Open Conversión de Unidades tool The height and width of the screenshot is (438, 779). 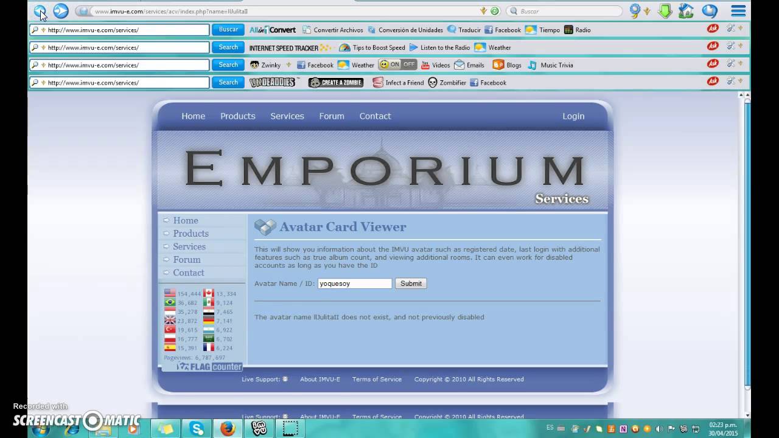click(405, 30)
